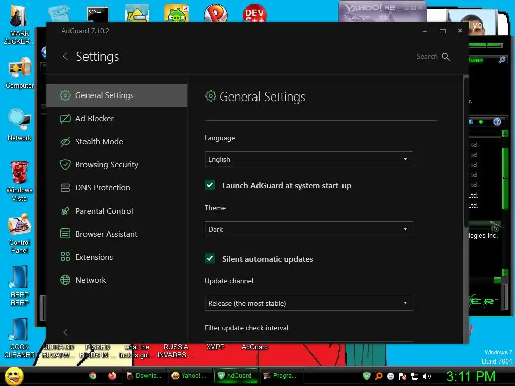Screen dimensions: 515x386
Task: Toggle Launch AdGuard at system start-up checkbox
Action: point(210,185)
